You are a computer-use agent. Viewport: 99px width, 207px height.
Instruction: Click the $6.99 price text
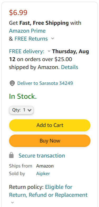click(18, 13)
